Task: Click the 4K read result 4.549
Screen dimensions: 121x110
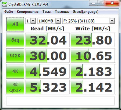Action: 47,71
